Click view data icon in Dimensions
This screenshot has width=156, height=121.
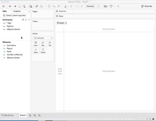pyautogui.click(x=23, y=20)
